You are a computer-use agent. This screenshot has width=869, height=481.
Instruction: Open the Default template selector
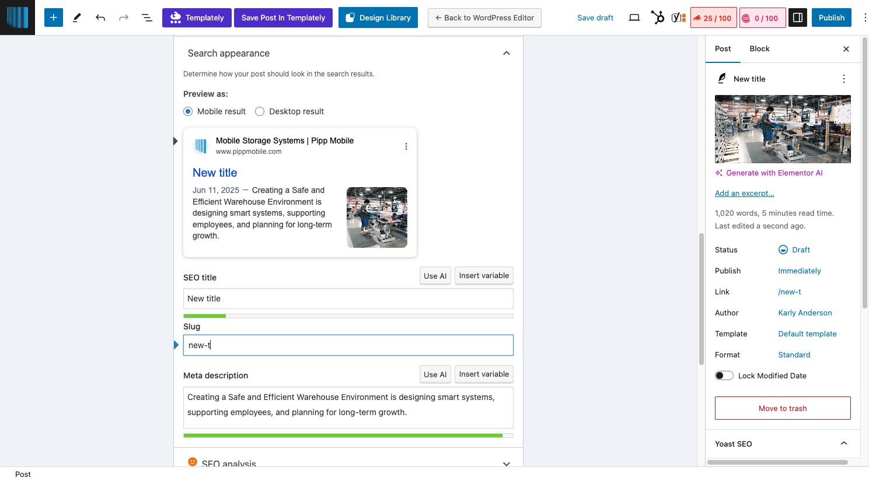(808, 333)
